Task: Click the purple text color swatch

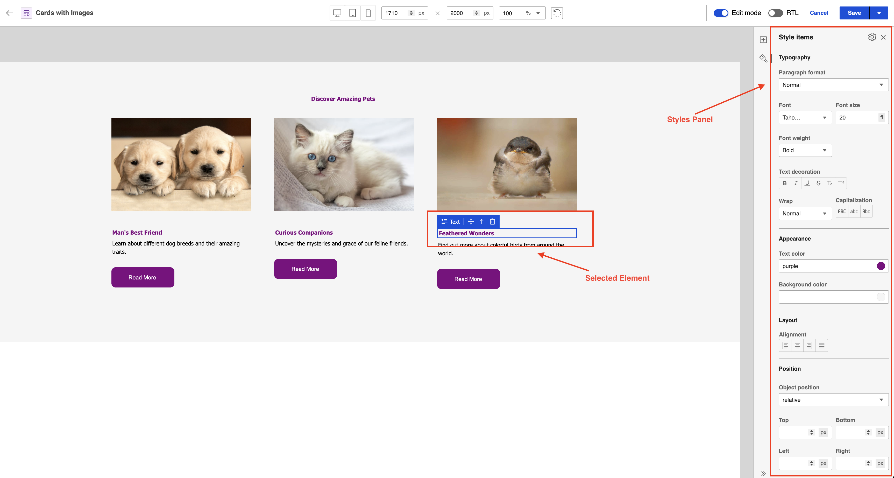Action: point(881,266)
